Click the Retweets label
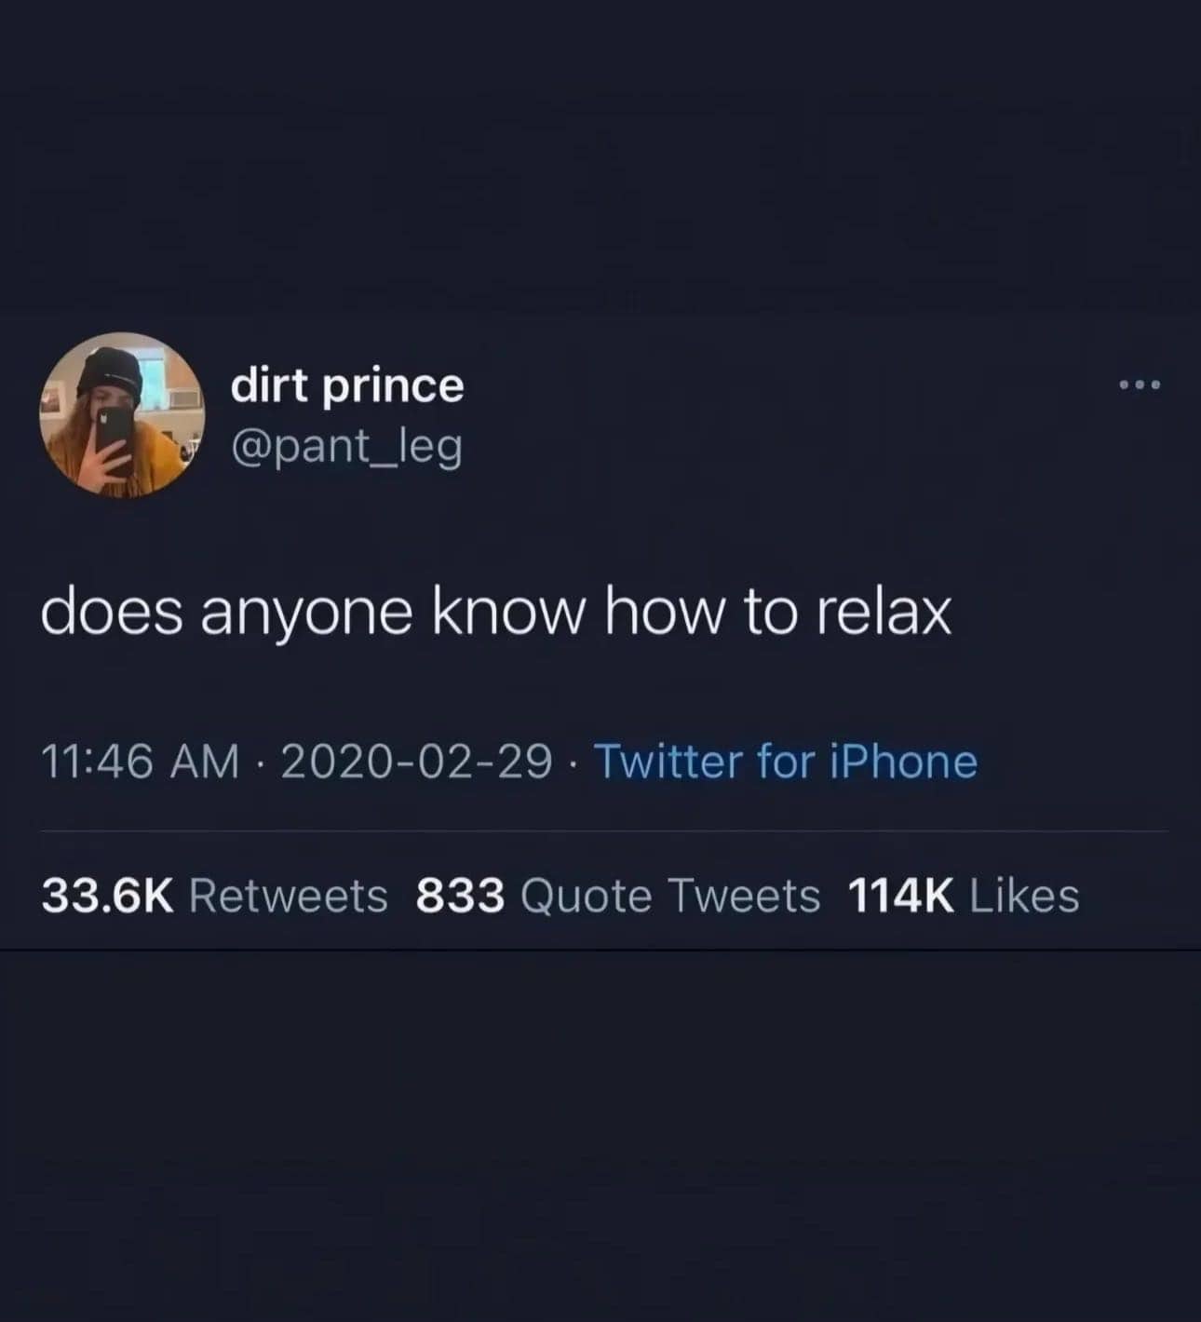This screenshot has height=1322, width=1201. point(289,897)
